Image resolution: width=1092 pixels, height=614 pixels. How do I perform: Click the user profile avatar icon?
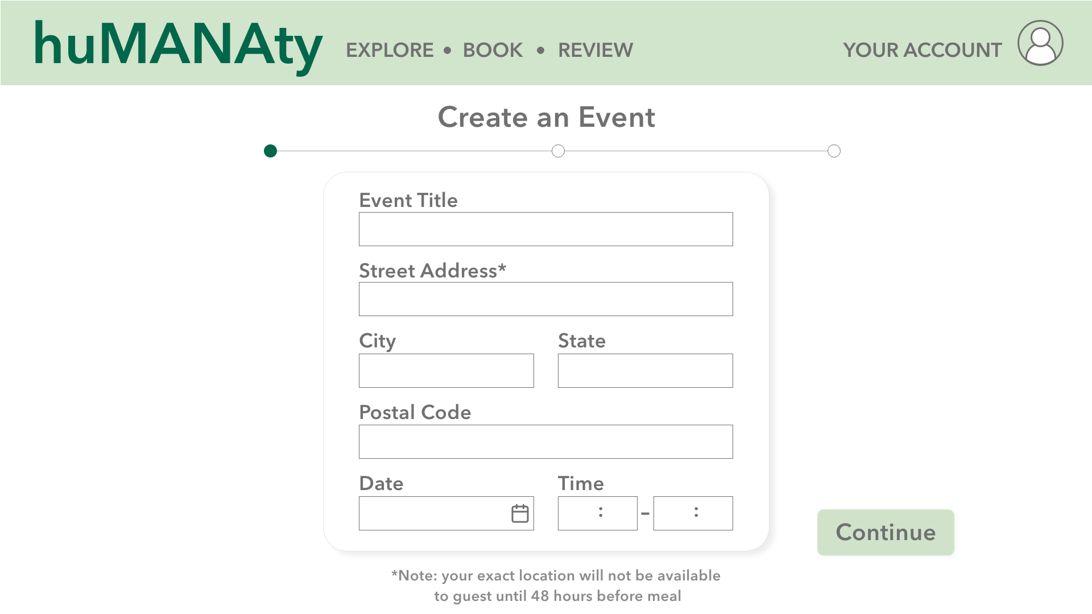pos(1040,43)
